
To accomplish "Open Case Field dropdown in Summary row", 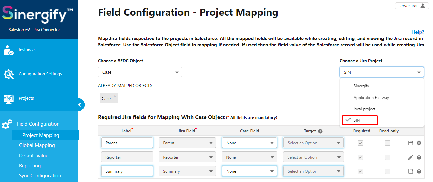I will click(249, 171).
